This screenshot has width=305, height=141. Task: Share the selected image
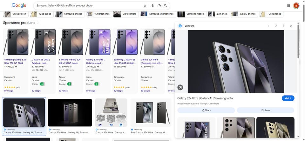point(206,110)
